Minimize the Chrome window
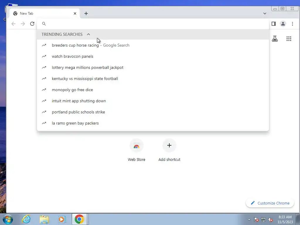Image resolution: width=300 pixels, height=225 pixels. pyautogui.click(x=275, y=8)
